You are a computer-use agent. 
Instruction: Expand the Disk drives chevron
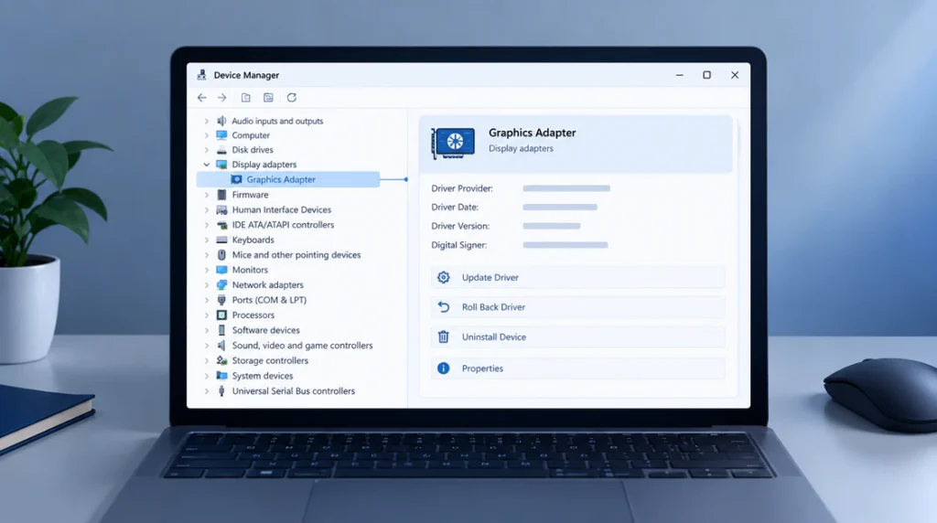pyautogui.click(x=207, y=150)
